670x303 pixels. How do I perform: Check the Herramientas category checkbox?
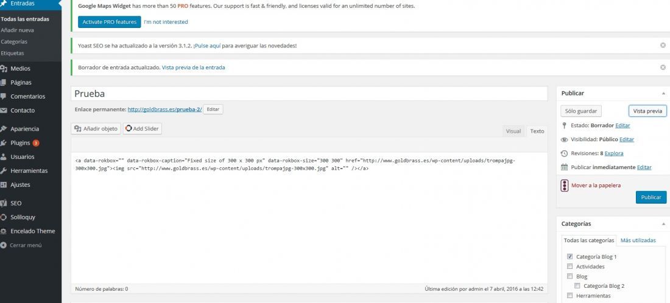(x=569, y=296)
